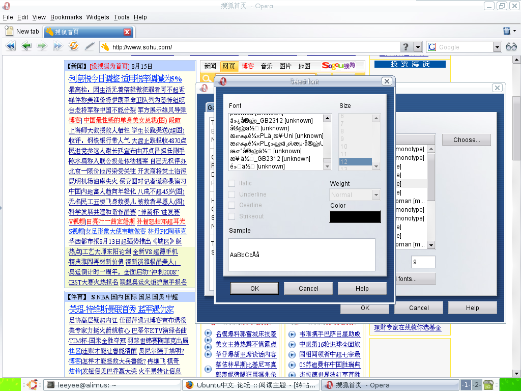The image size is (521, 391).
Task: Click the Choose... button in preferences
Action: (x=467, y=140)
